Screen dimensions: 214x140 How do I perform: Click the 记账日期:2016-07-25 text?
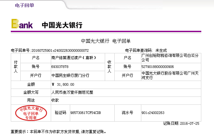181,123
